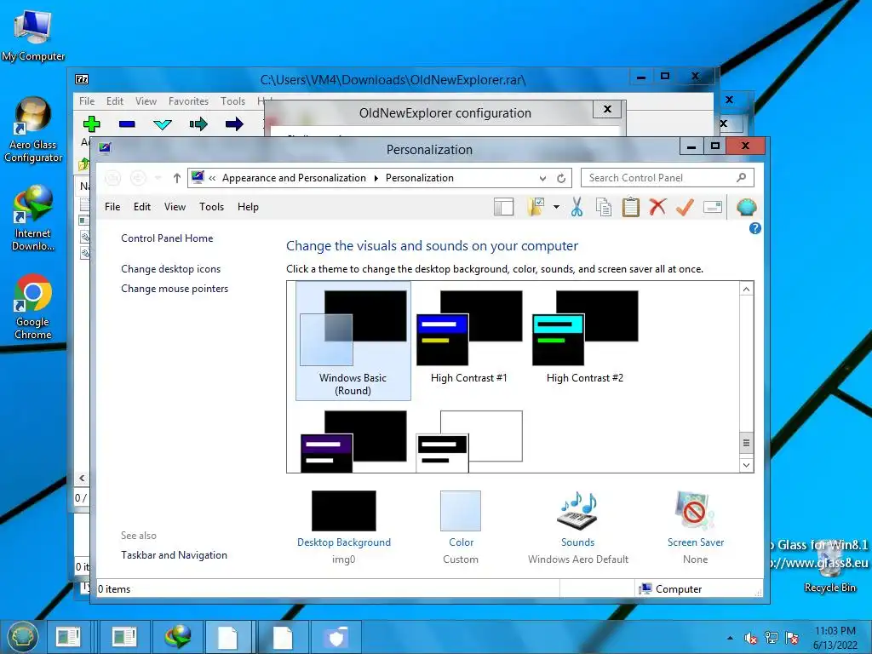Click Change desktop icons link
This screenshot has width=872, height=654.
(170, 269)
